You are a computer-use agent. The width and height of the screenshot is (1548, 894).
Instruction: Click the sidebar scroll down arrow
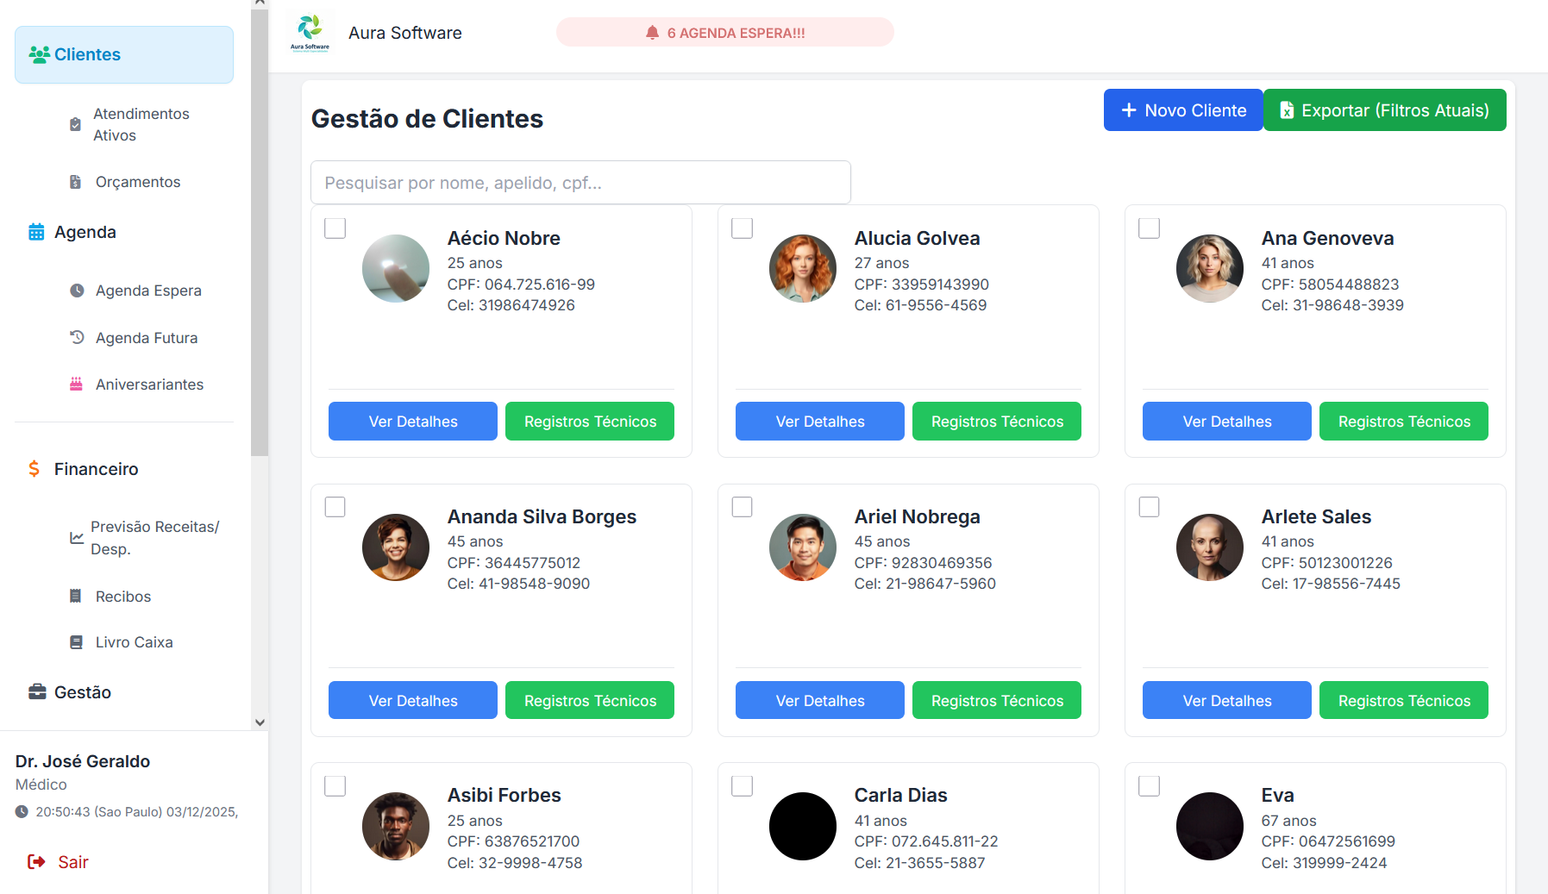pyautogui.click(x=260, y=722)
